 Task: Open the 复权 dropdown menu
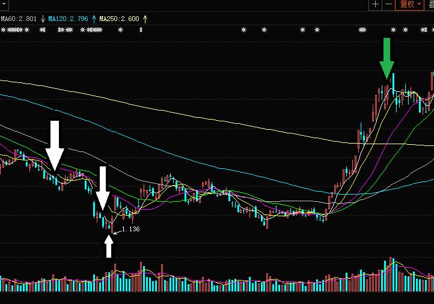click(x=409, y=4)
